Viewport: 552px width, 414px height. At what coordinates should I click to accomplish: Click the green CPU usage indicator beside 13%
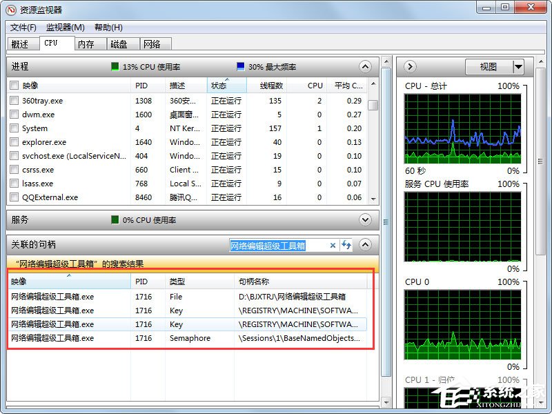pyautogui.click(x=115, y=67)
